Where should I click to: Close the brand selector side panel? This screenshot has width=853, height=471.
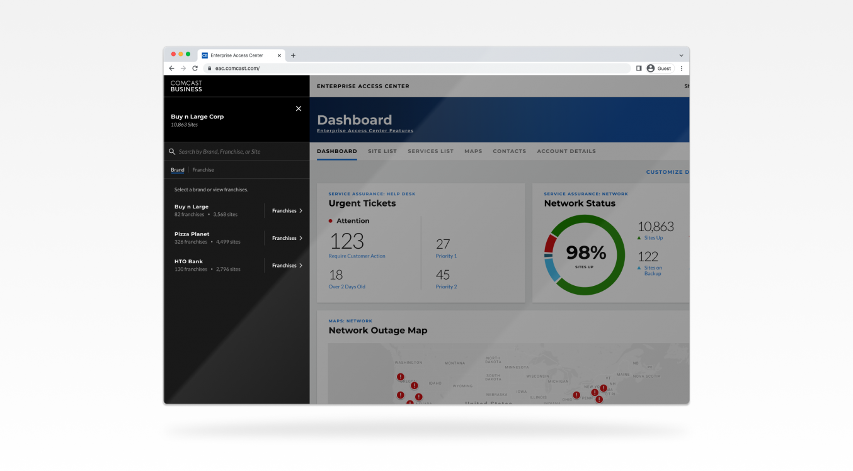[299, 109]
